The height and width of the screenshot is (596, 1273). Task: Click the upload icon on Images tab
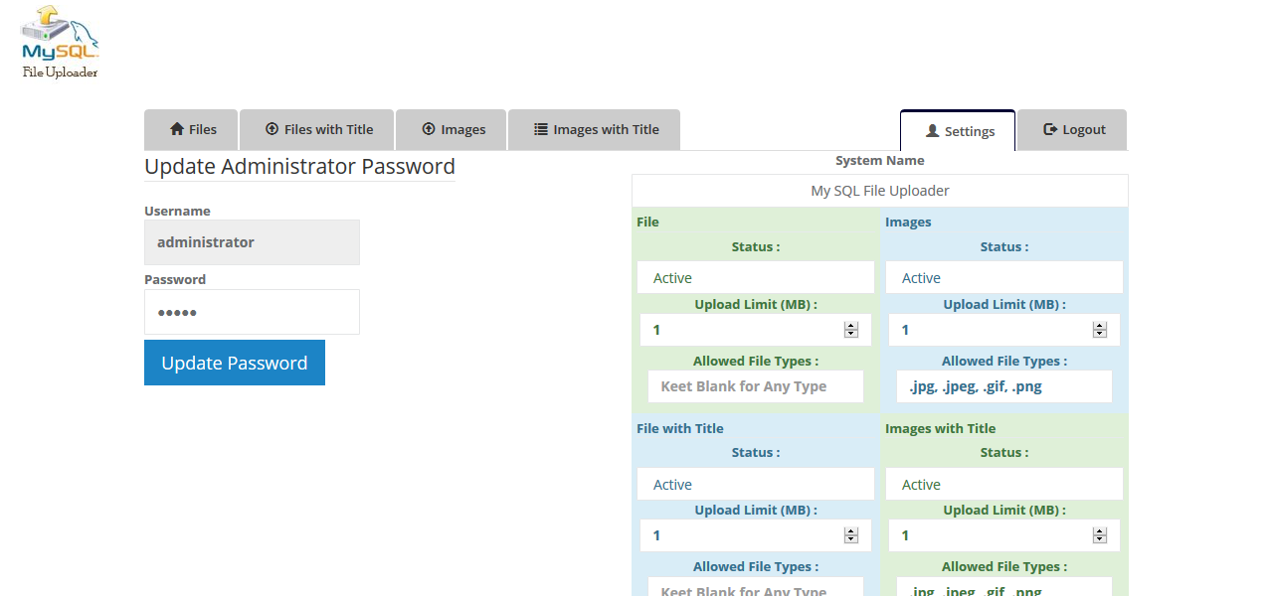pyautogui.click(x=429, y=129)
